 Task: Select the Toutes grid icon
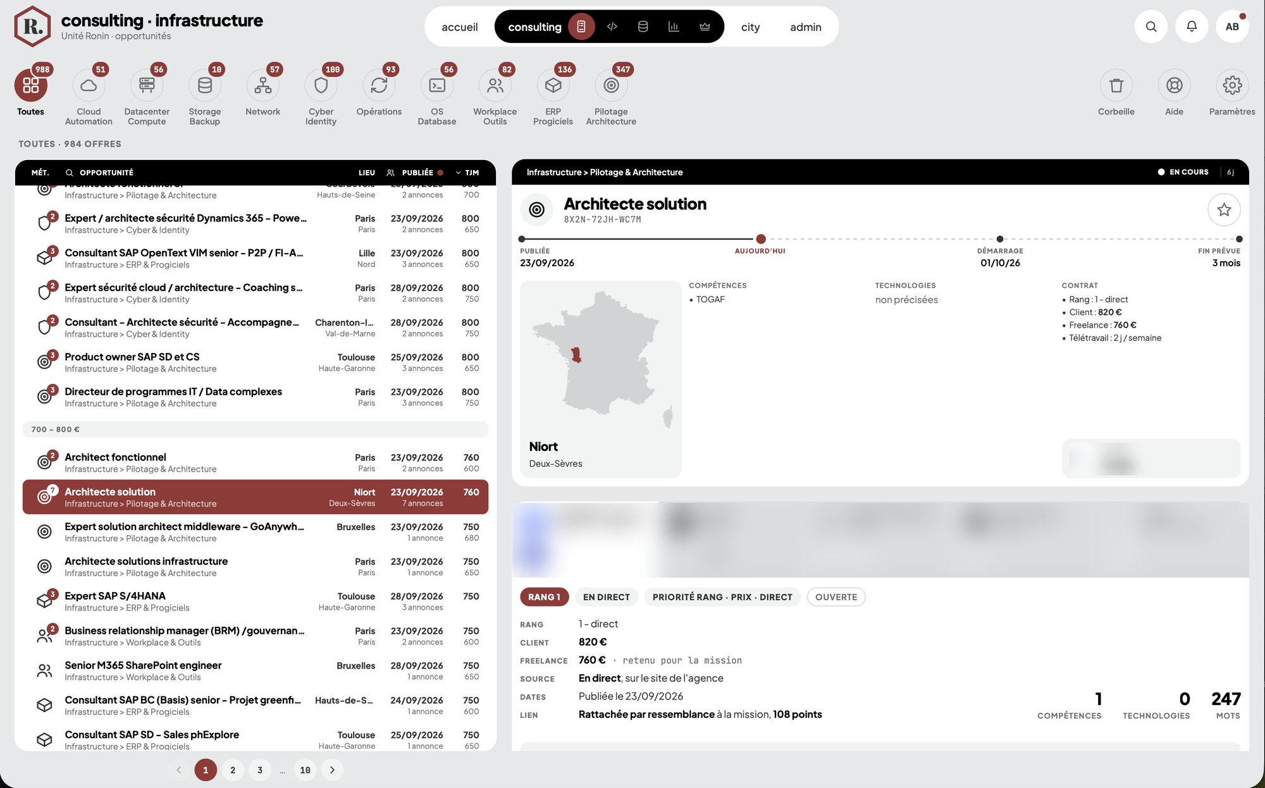click(x=31, y=85)
